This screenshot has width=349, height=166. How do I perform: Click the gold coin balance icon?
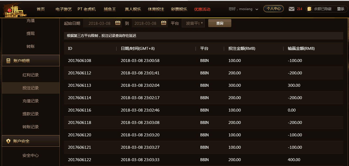click(309, 9)
